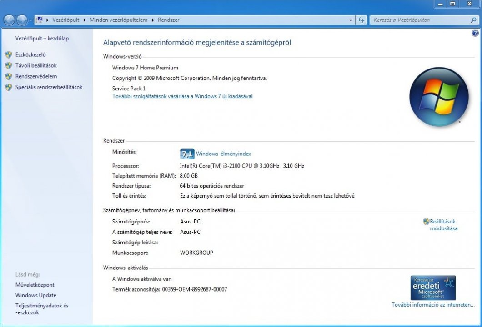This screenshot has height=327, width=482.
Task: Close the System window
Action: [469, 4]
